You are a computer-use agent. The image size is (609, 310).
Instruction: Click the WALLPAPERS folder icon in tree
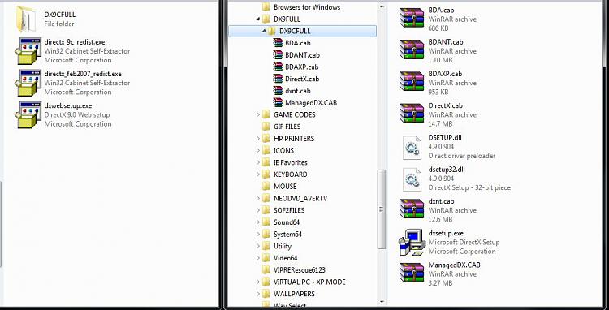tap(266, 294)
